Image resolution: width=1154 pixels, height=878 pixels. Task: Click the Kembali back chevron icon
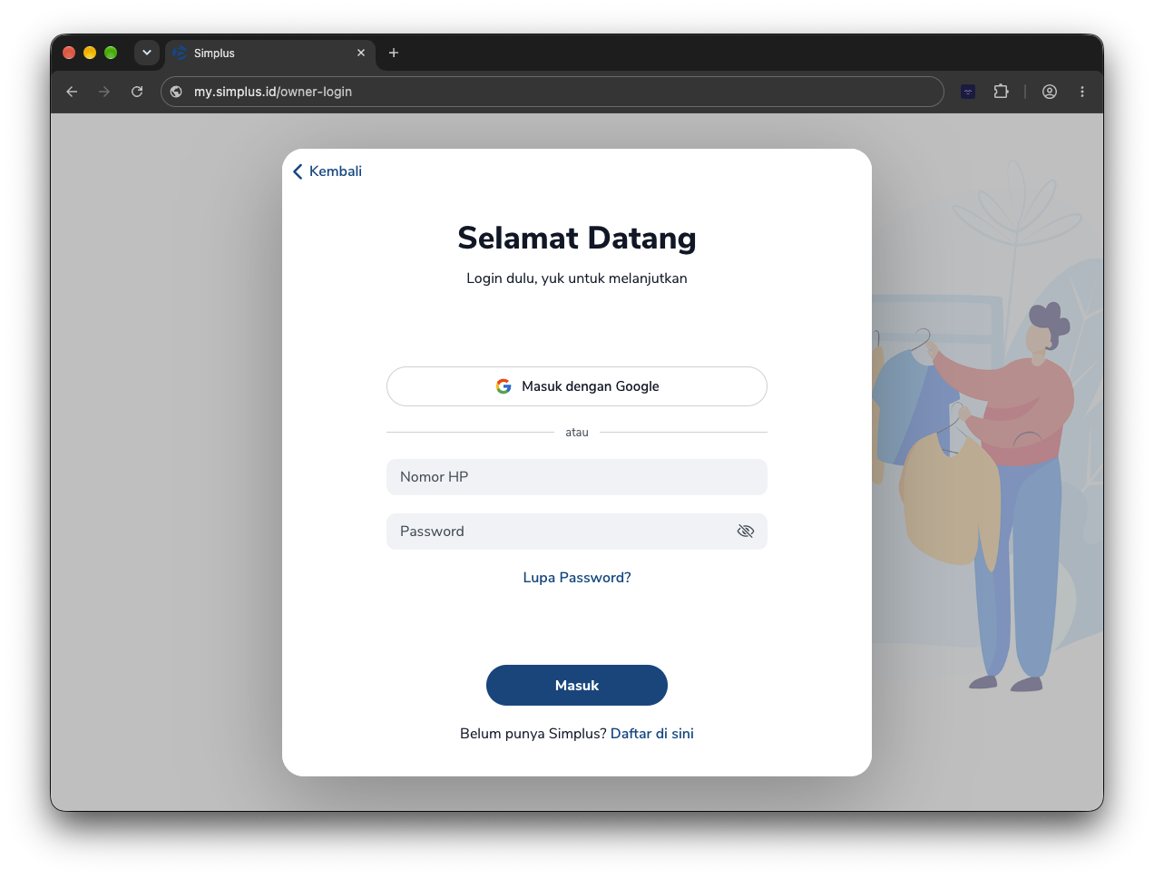point(298,171)
